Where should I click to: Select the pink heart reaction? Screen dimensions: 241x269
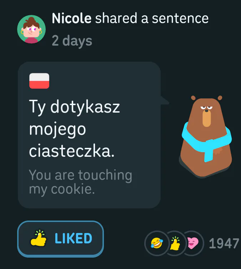pos(193,243)
